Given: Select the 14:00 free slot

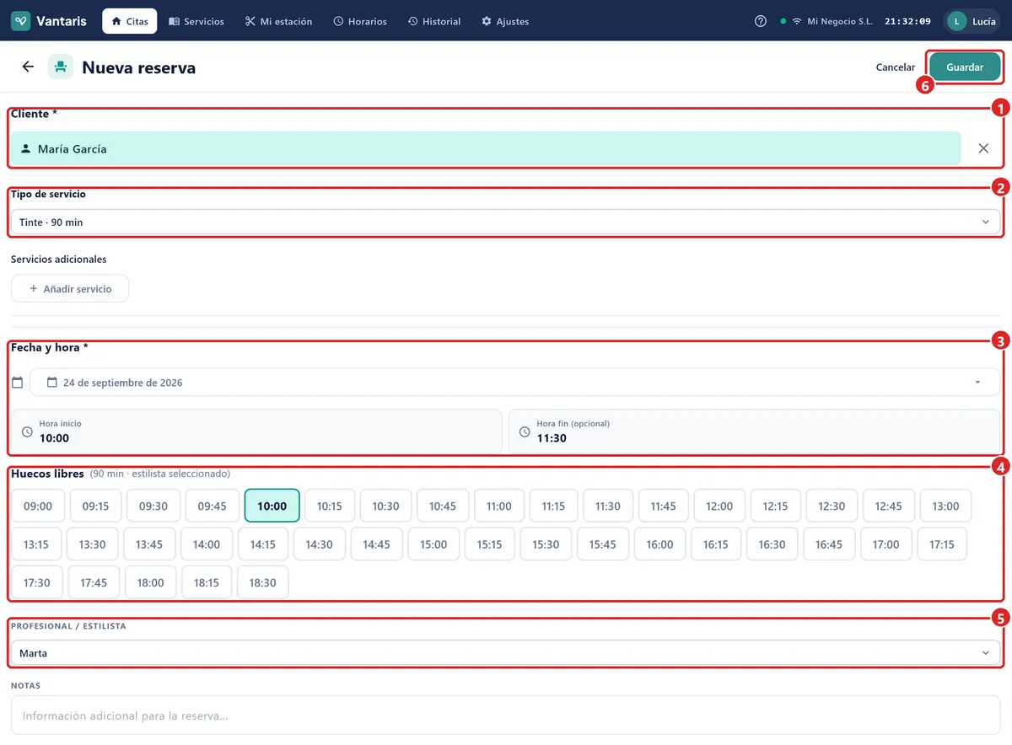Looking at the screenshot, I should 207,544.
